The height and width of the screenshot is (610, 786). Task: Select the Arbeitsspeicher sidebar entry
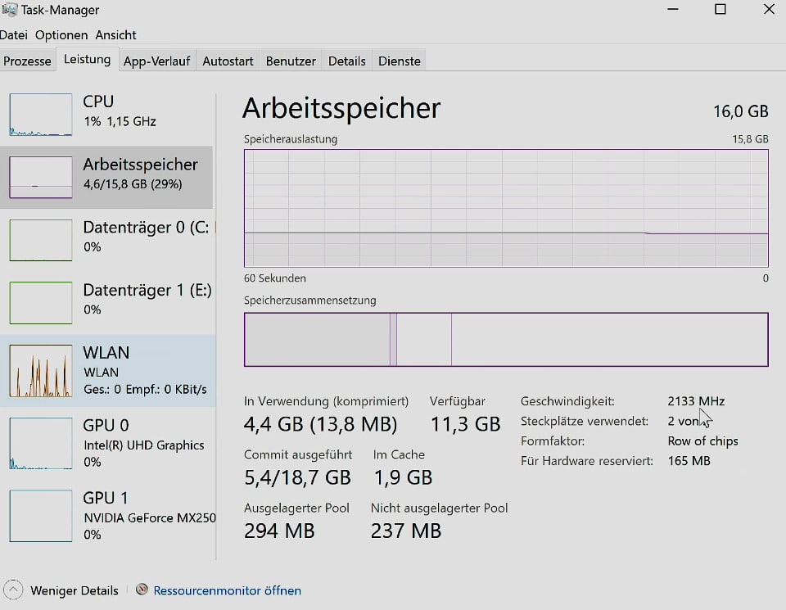pos(106,177)
